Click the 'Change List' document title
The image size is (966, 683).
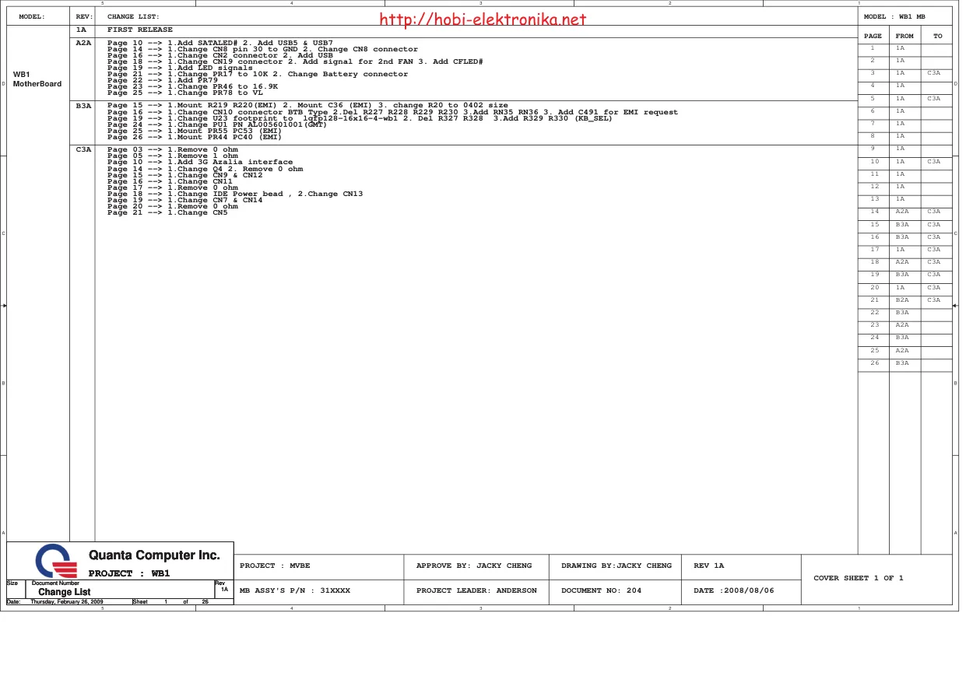point(65,592)
